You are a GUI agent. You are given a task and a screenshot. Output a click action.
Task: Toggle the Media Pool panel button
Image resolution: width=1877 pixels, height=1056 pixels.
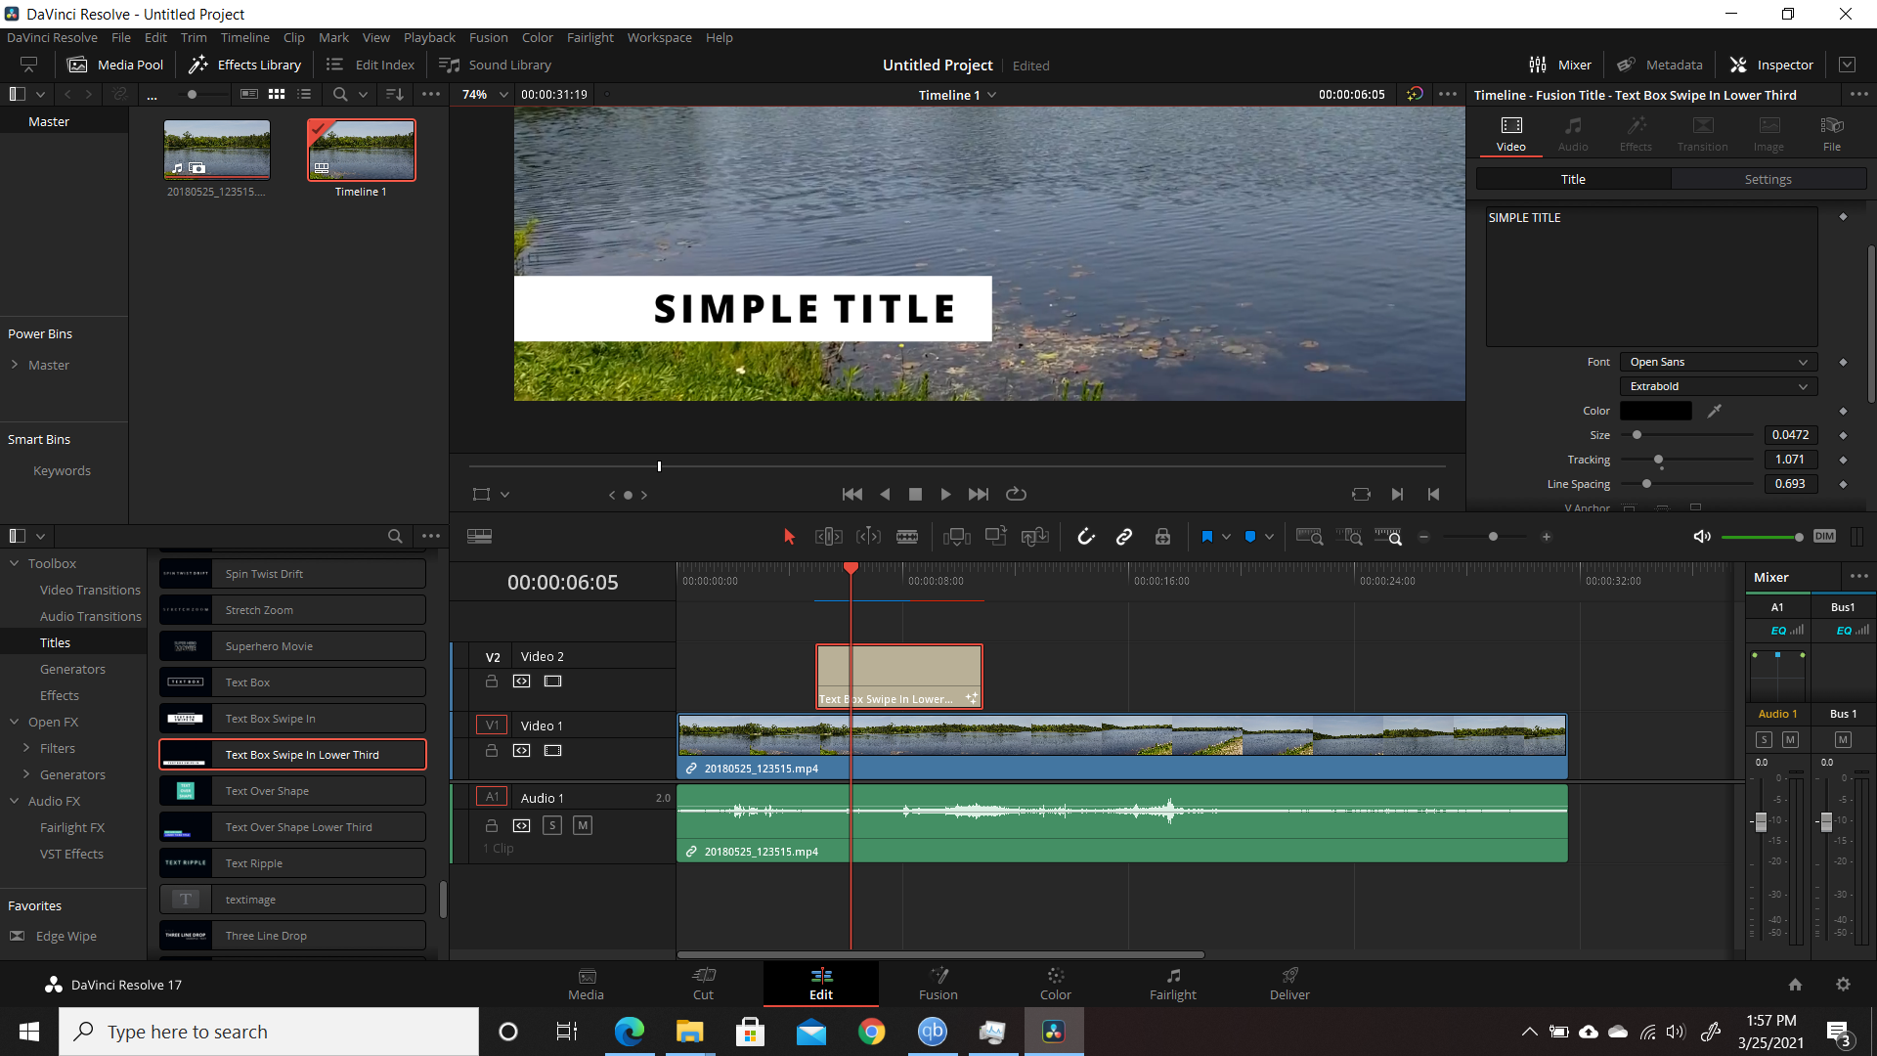[115, 65]
